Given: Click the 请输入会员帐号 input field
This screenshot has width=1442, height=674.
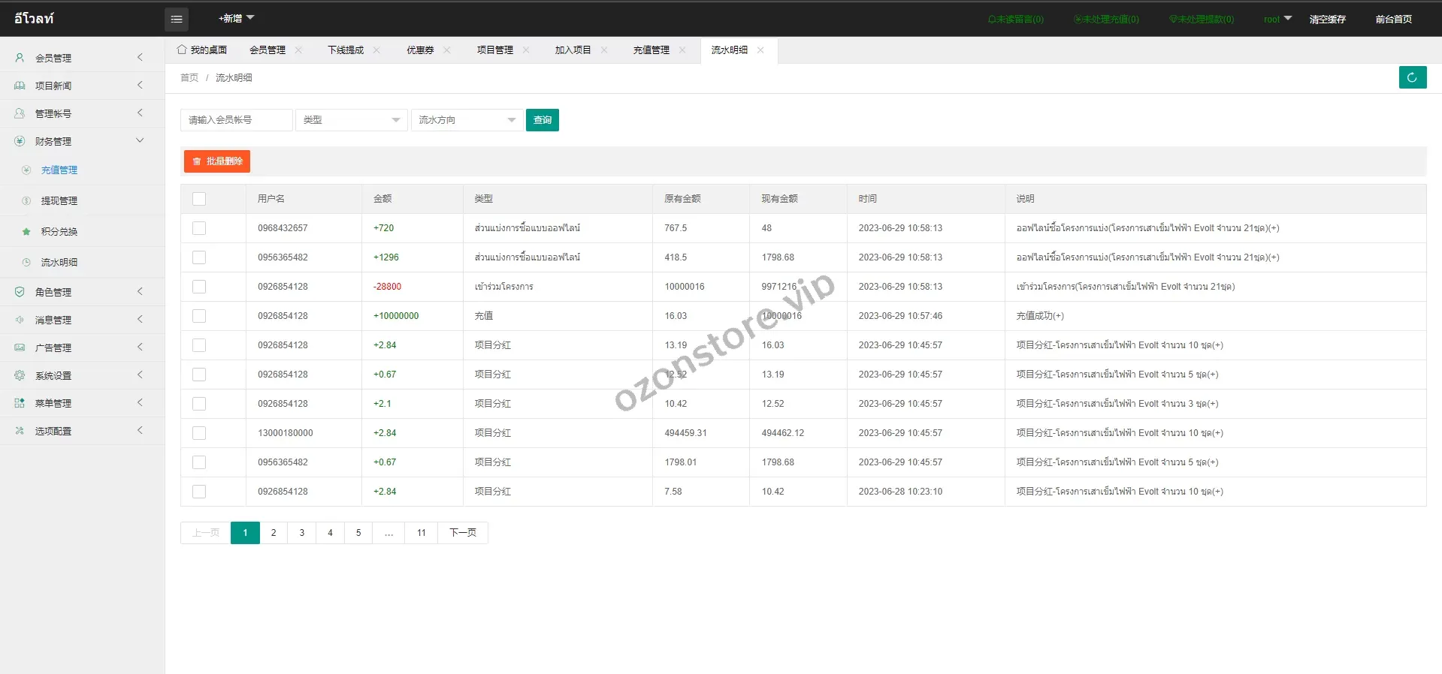Looking at the screenshot, I should [236, 120].
